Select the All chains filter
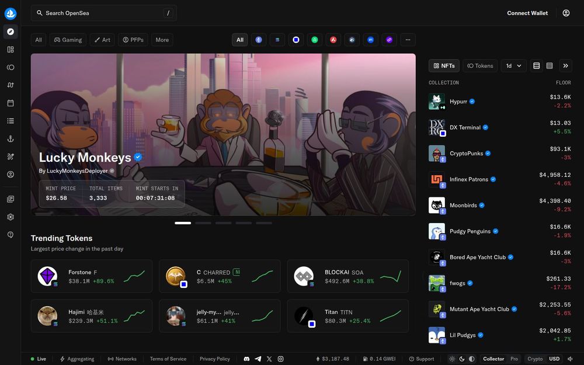Image resolution: width=584 pixels, height=365 pixels. [x=240, y=40]
